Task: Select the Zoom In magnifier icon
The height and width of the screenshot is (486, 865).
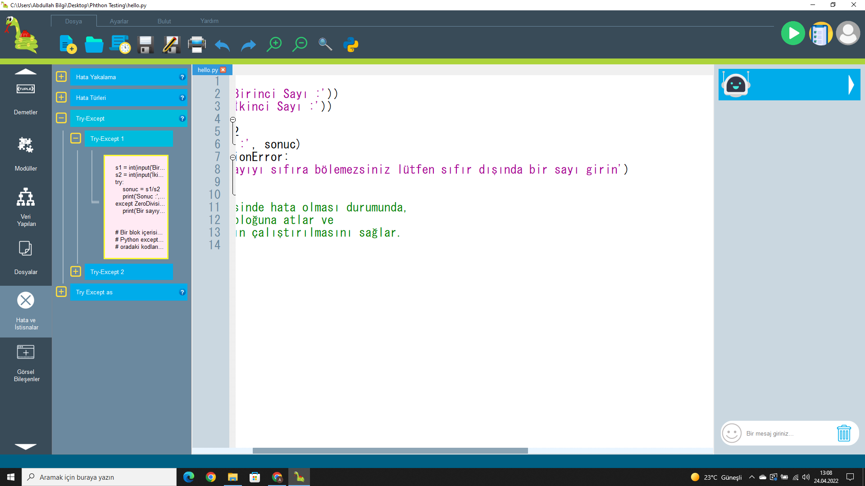Action: pyautogui.click(x=274, y=44)
